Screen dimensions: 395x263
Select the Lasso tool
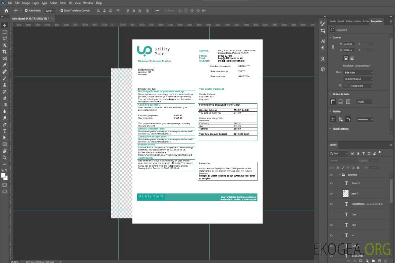[4, 38]
